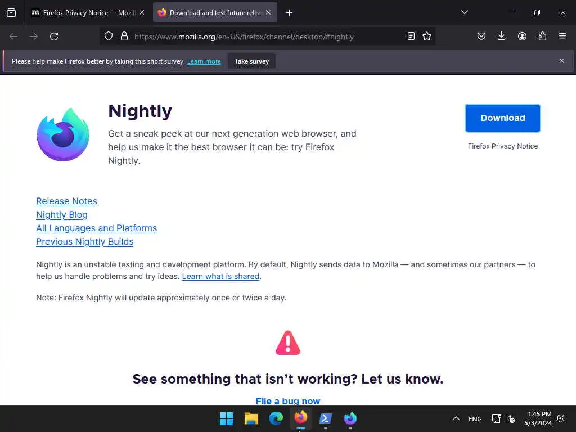Image resolution: width=576 pixels, height=432 pixels.
Task: Save page to Pocket
Action: click(x=481, y=36)
